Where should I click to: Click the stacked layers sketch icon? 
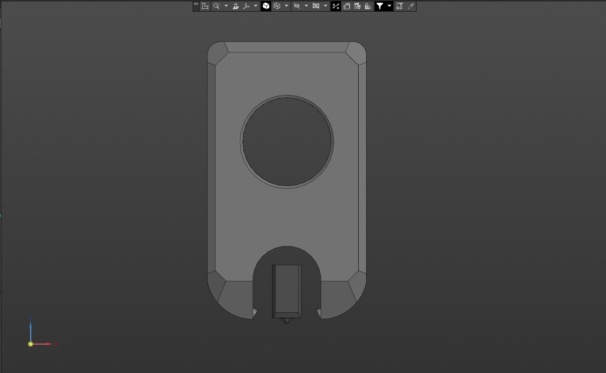(x=368, y=6)
